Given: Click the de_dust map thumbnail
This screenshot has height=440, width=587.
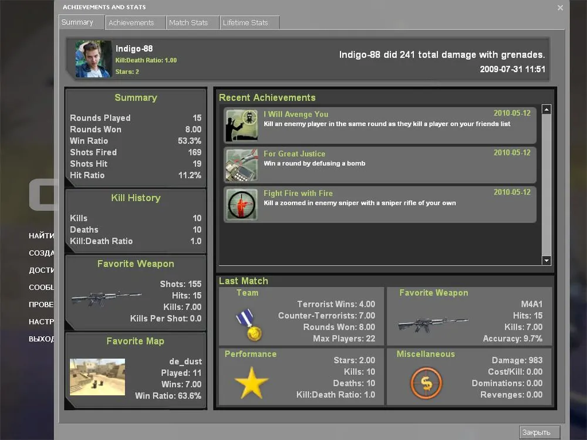Looking at the screenshot, I should [x=97, y=377].
